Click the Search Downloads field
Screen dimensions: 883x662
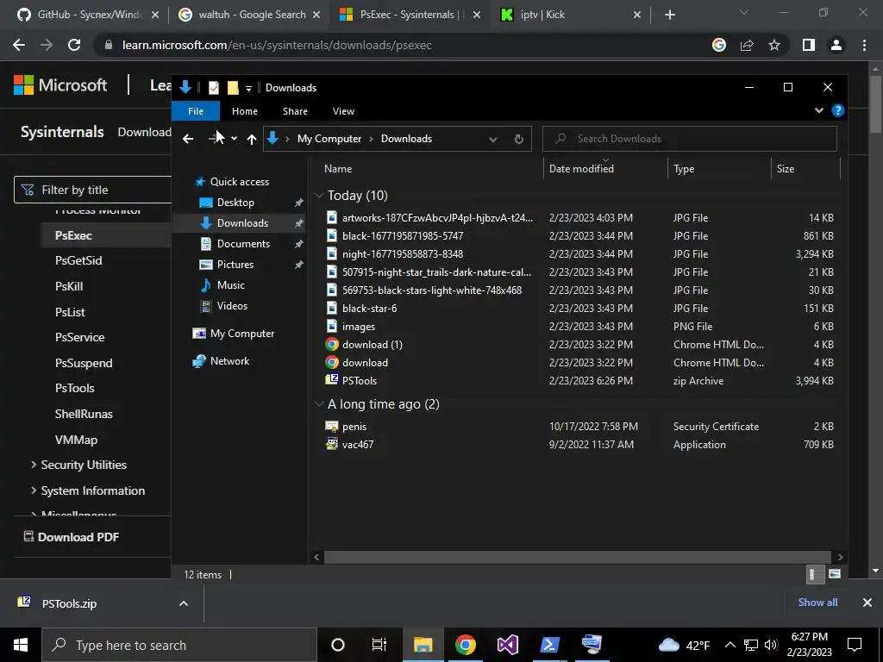(689, 139)
